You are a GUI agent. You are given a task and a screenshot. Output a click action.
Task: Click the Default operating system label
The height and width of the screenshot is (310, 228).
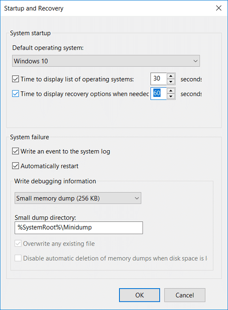pos(48,48)
